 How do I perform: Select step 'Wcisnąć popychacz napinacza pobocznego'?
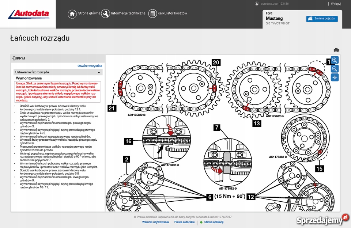58,157
